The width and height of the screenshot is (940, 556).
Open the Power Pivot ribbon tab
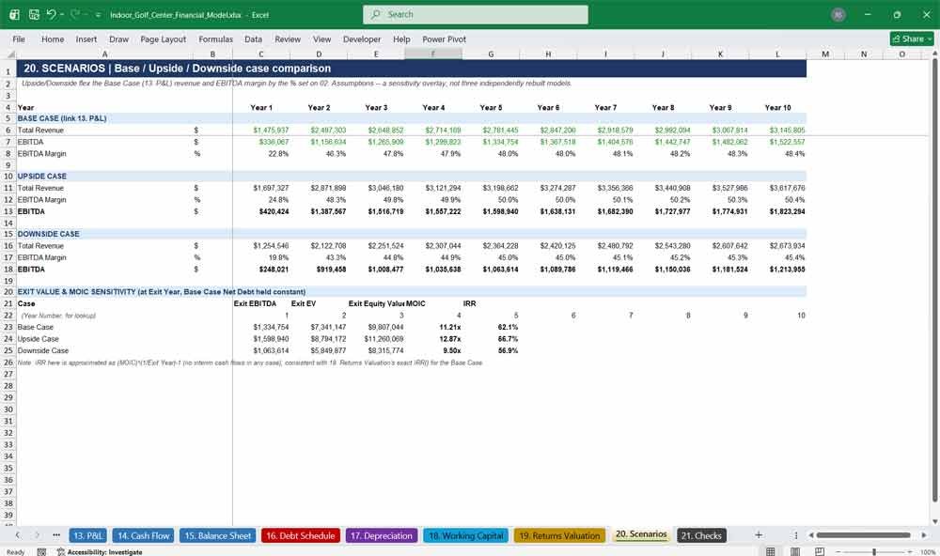[444, 39]
